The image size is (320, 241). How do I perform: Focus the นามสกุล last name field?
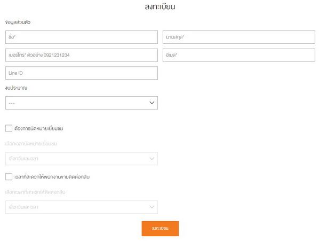pos(238,37)
